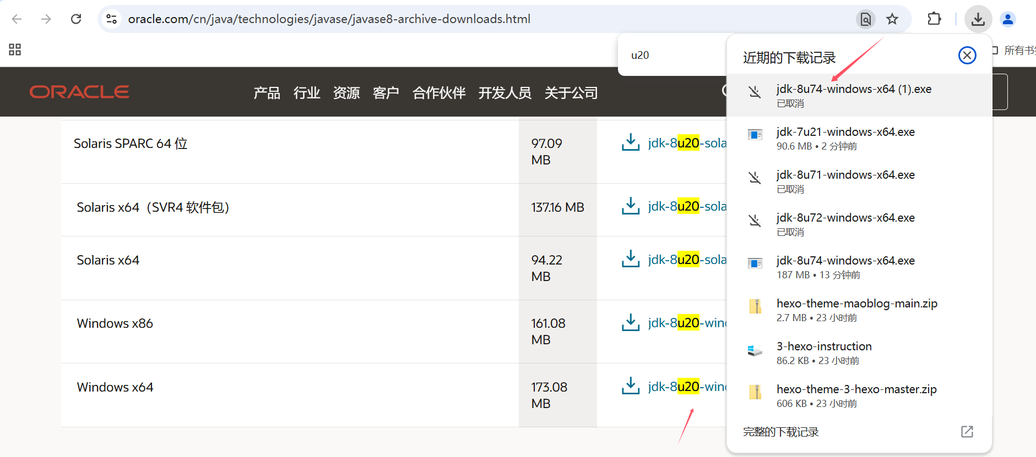Reload the Oracle downloads page
1036x457 pixels.
point(76,19)
